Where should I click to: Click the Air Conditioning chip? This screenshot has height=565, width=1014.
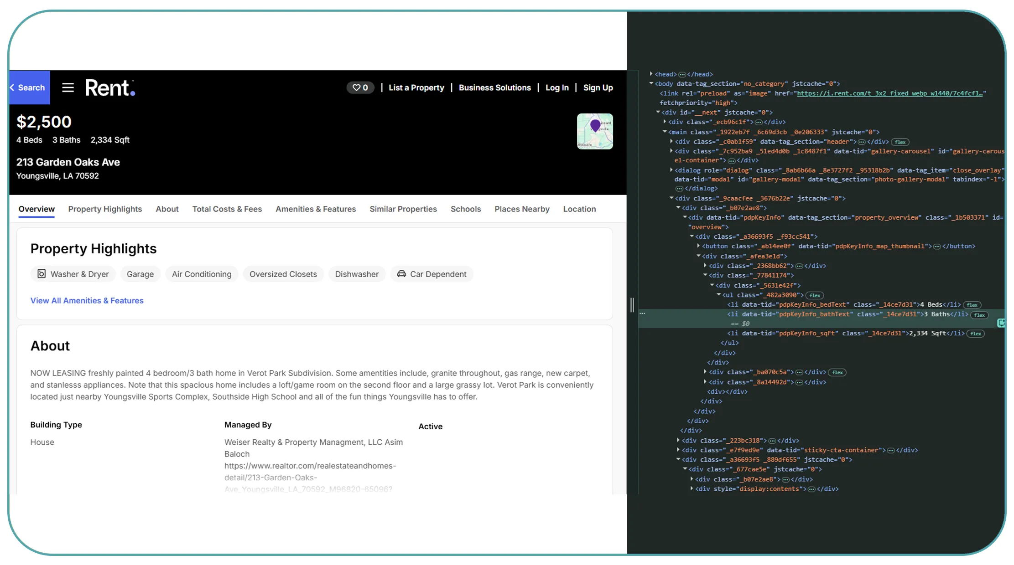point(202,274)
